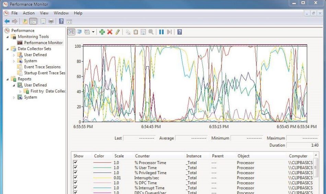Image resolution: width=326 pixels, height=194 pixels.
Task: Click the View Current Activity graph icon
Action: click(x=71, y=32)
